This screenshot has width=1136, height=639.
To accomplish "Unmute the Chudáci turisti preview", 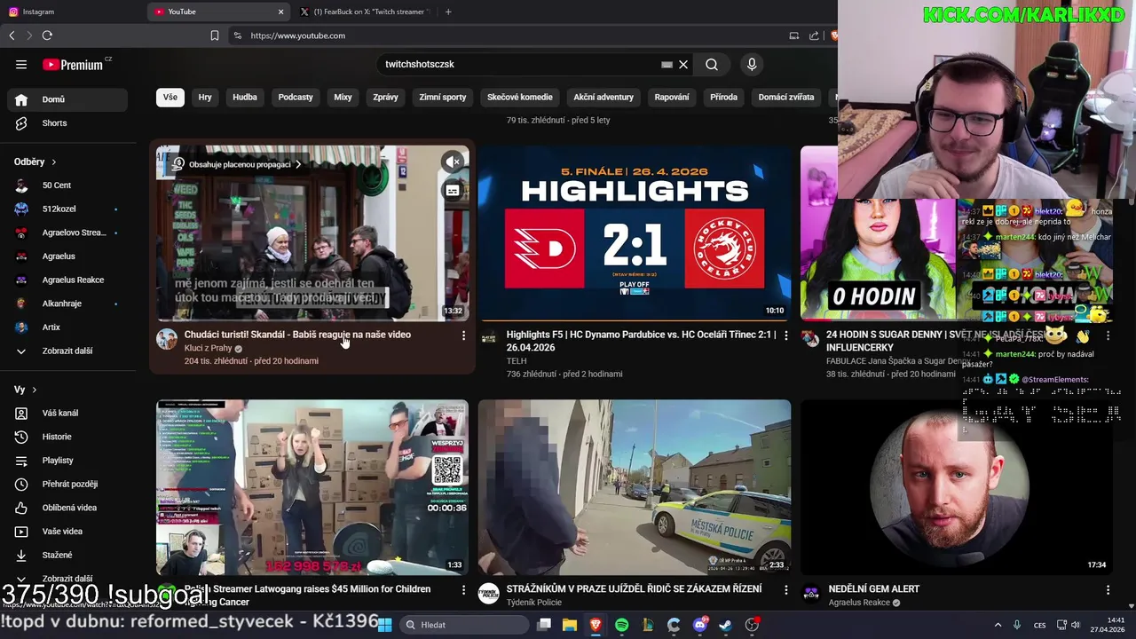I will point(453,162).
